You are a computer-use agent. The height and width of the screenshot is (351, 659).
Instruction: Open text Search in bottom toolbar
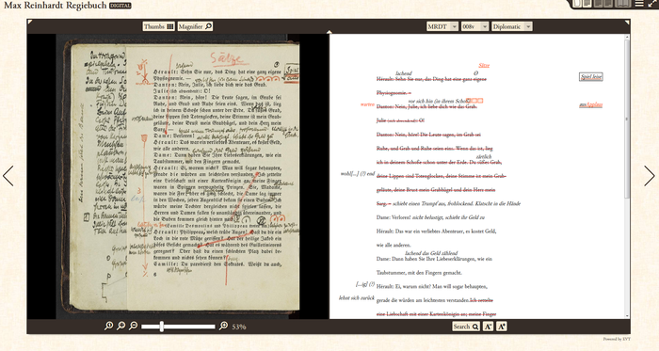[x=466, y=327]
